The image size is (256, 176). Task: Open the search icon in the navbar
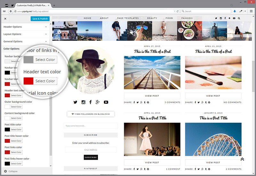tap(239, 18)
